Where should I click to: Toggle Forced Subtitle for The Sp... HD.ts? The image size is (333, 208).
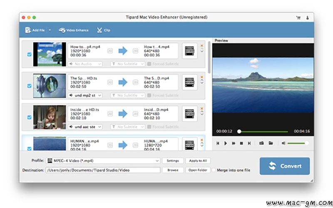(x=149, y=95)
